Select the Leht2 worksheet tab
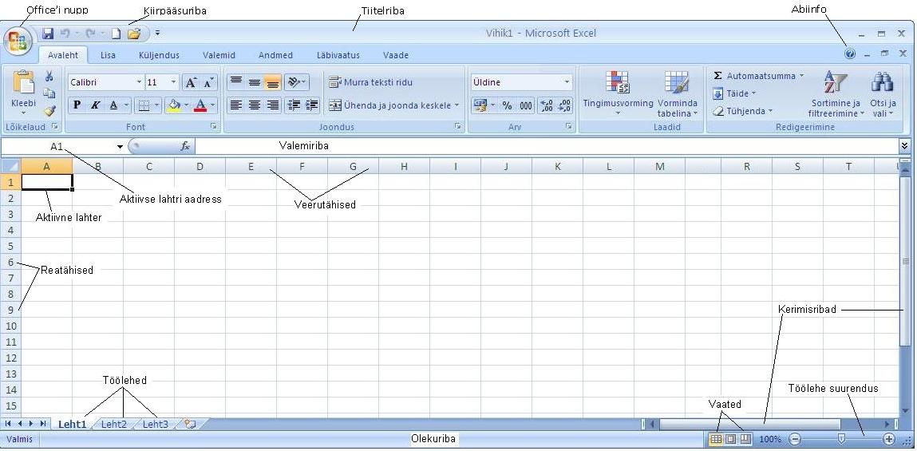Image resolution: width=917 pixels, height=451 pixels. [x=113, y=424]
